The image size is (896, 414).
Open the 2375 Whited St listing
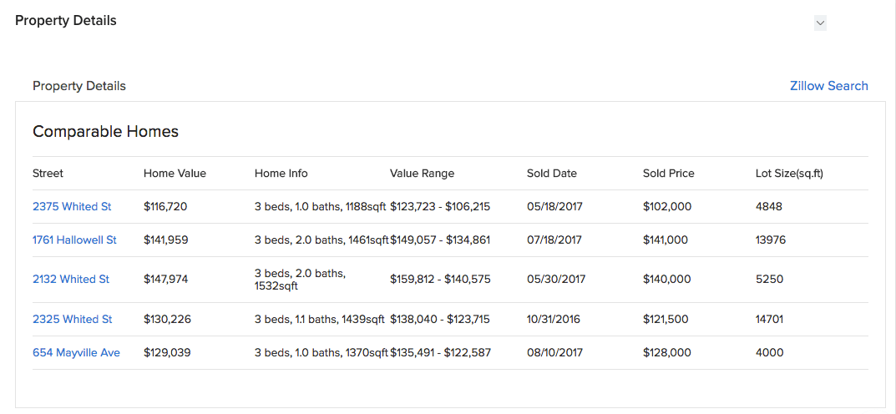72,206
